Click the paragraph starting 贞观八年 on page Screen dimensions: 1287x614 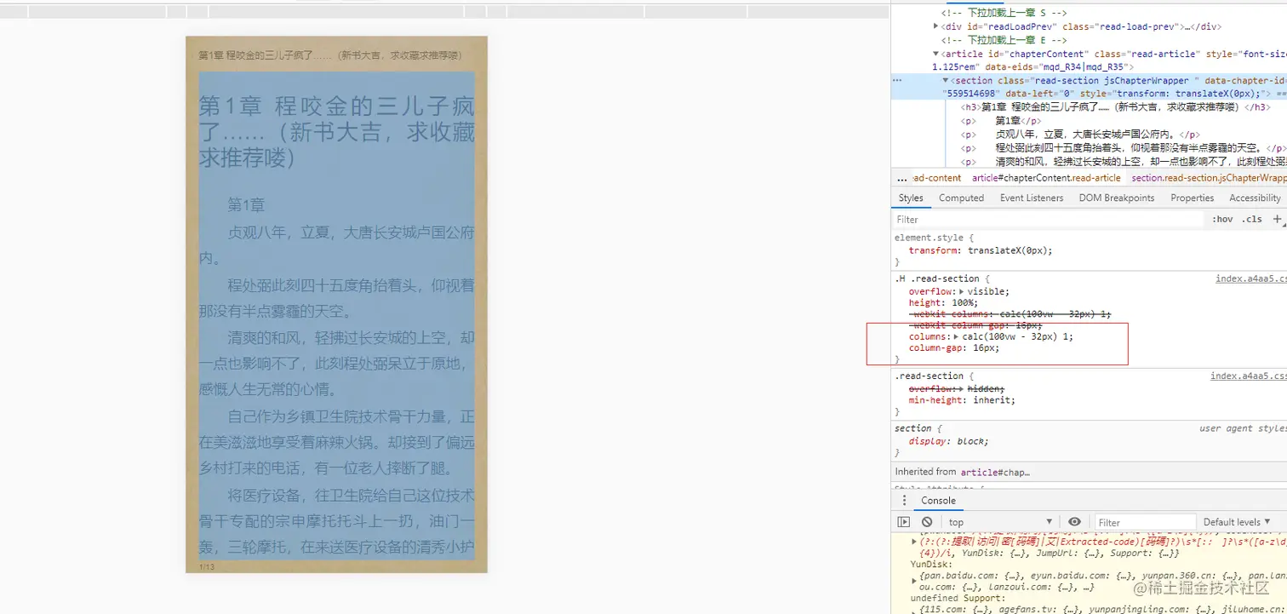click(336, 245)
